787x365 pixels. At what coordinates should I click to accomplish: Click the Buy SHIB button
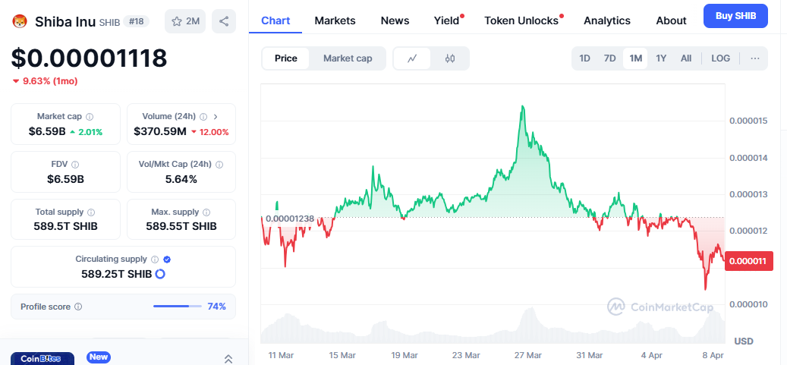click(735, 16)
